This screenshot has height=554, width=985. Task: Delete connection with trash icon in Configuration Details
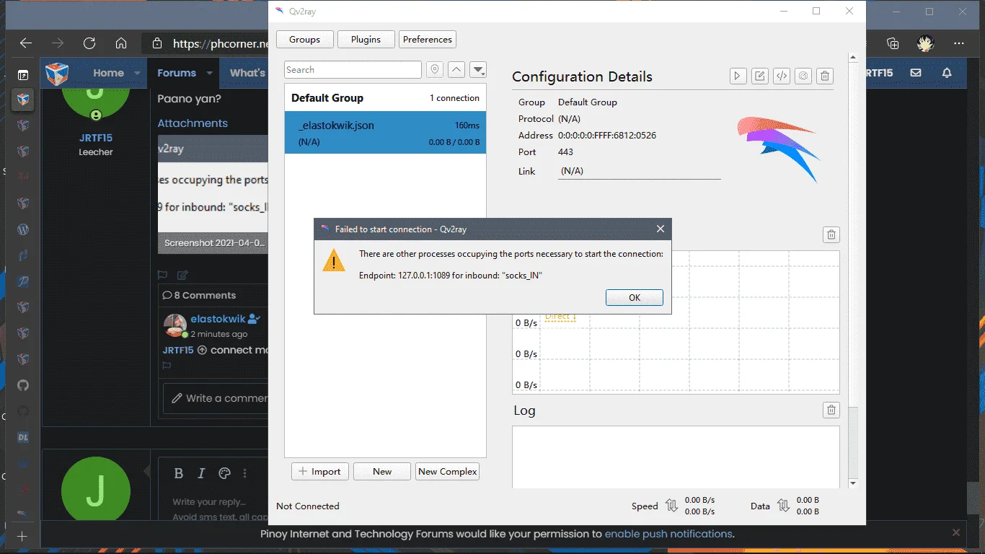826,76
